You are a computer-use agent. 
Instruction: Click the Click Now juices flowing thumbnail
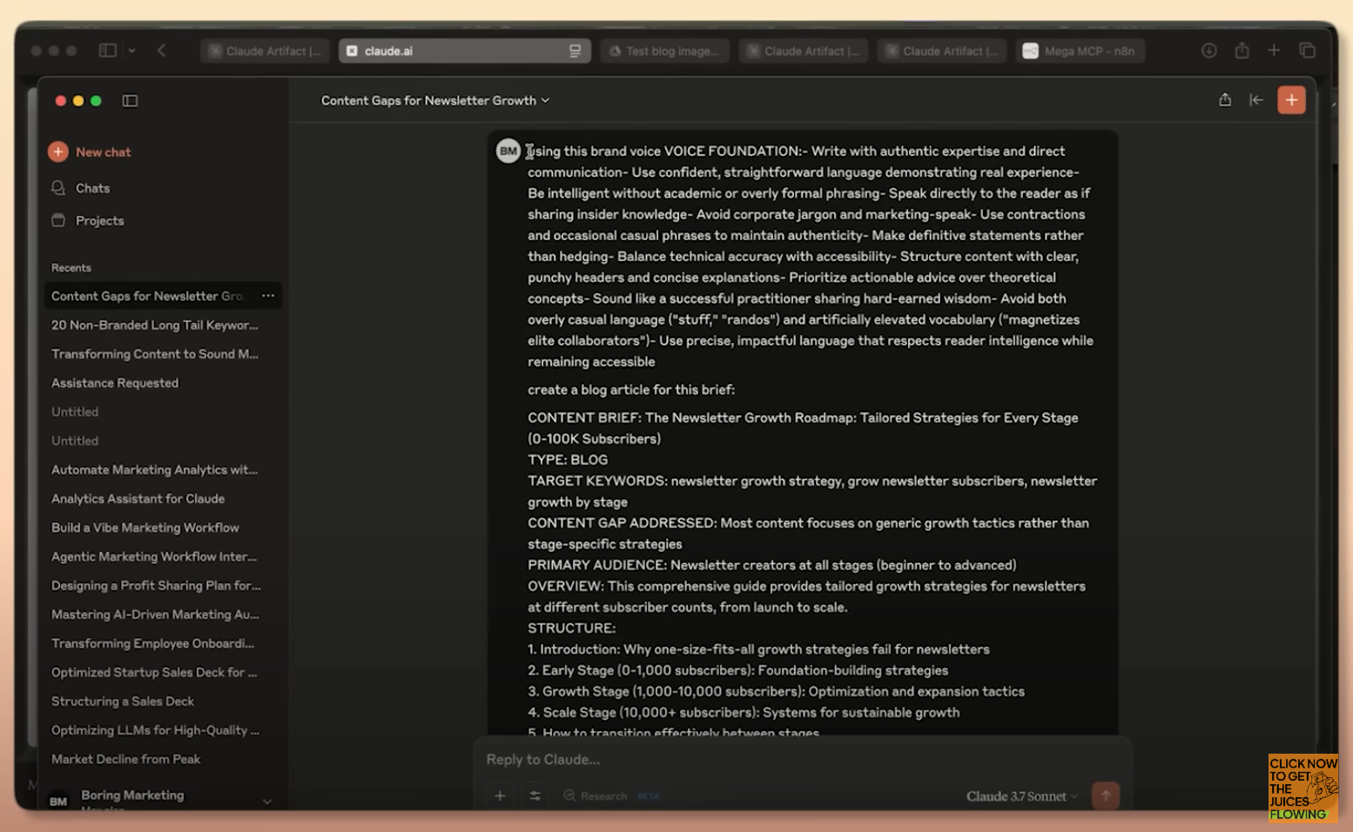[1303, 788]
